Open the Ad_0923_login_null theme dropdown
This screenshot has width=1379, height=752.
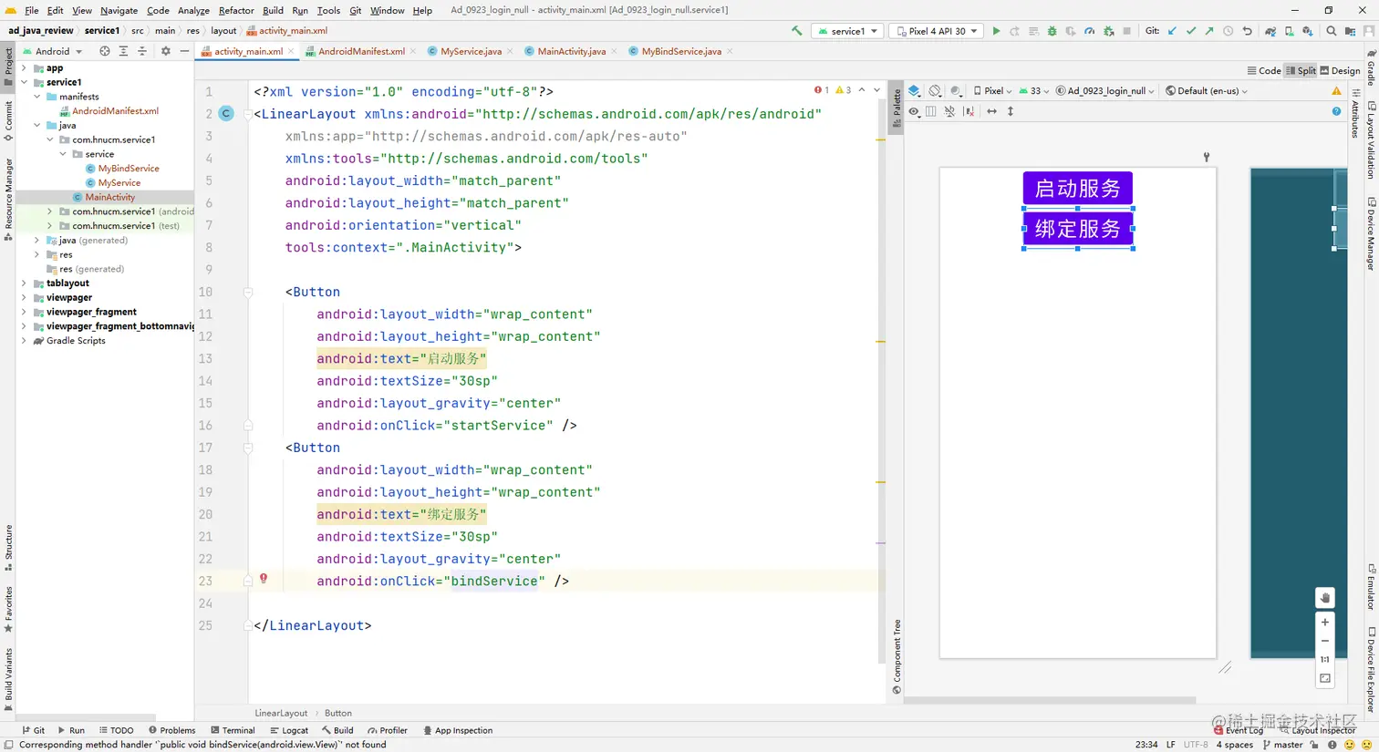click(x=1105, y=91)
